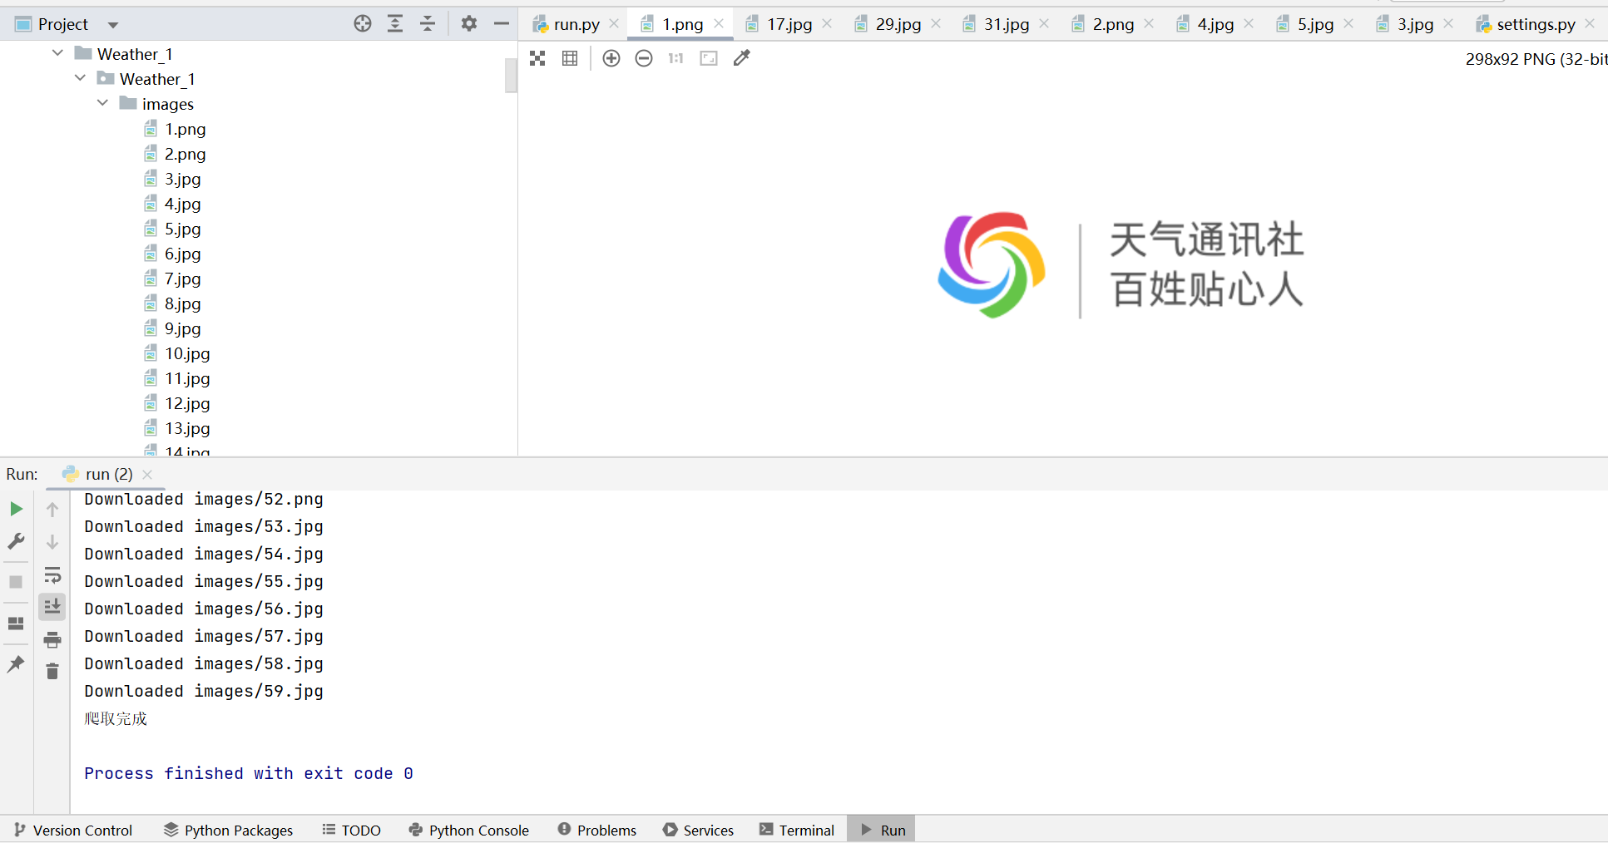Pin the Run tab

coord(16,663)
